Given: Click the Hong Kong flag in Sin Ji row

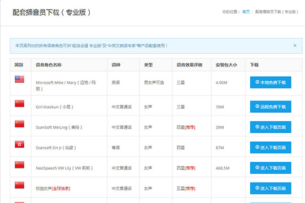Looking at the screenshot, I should [x=19, y=144].
